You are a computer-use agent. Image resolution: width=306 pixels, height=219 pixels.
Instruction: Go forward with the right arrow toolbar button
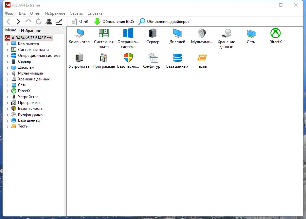tap(18, 22)
